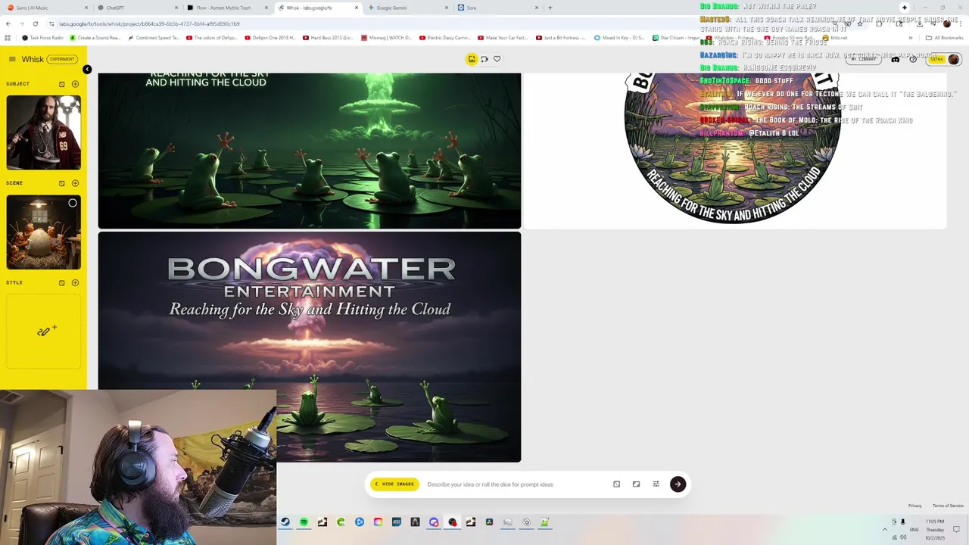This screenshot has width=969, height=545.
Task: Switch to the Flow Asmon Mythic Trash tab
Action: (x=225, y=8)
